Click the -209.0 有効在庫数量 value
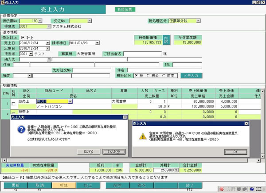266x193 pixels. [x=44, y=170]
